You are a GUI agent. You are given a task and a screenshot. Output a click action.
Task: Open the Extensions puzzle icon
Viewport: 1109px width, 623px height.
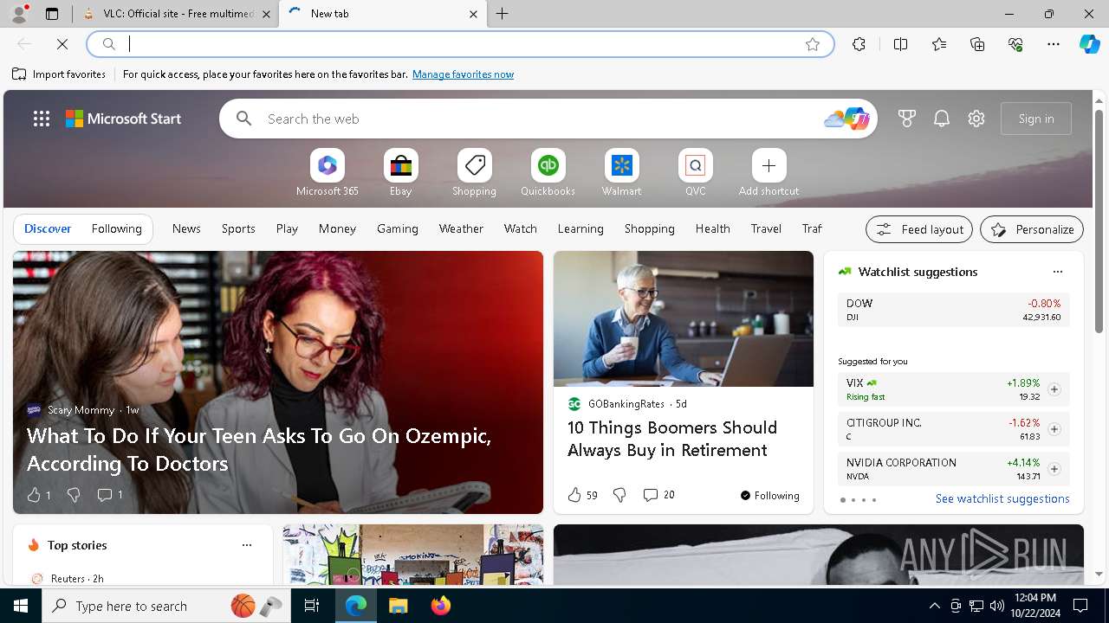[x=859, y=44]
